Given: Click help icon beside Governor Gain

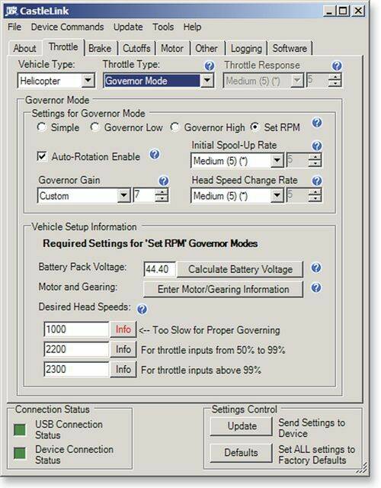Looking at the screenshot, I should tap(164, 181).
